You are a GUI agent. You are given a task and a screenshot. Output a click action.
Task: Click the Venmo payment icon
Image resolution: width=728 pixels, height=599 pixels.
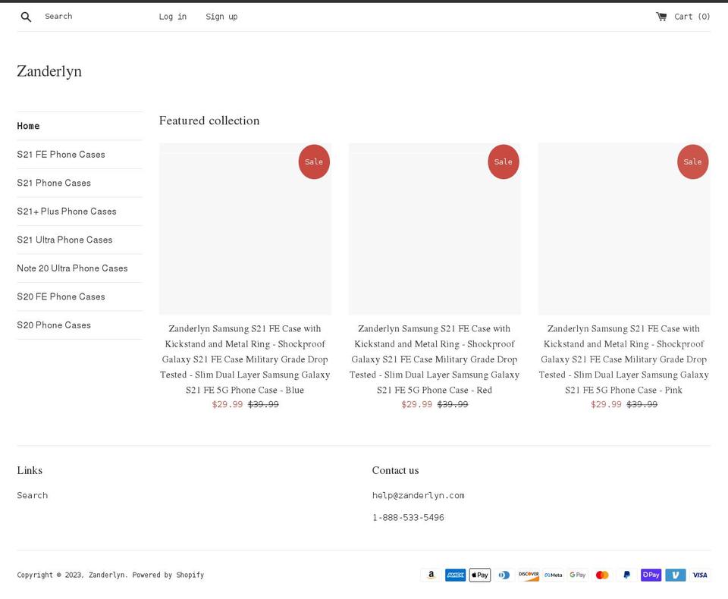click(676, 575)
